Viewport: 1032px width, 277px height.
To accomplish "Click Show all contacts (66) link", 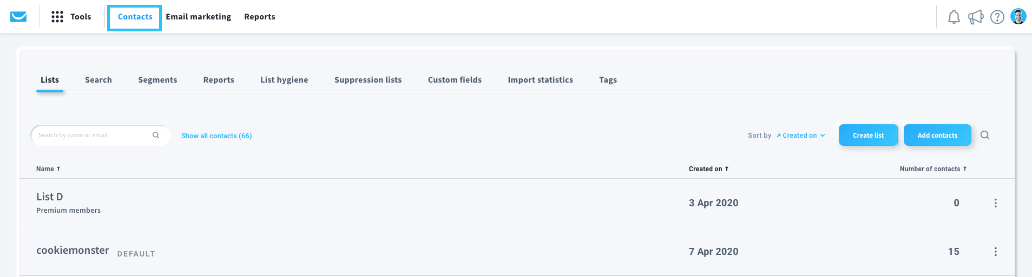I will [216, 136].
